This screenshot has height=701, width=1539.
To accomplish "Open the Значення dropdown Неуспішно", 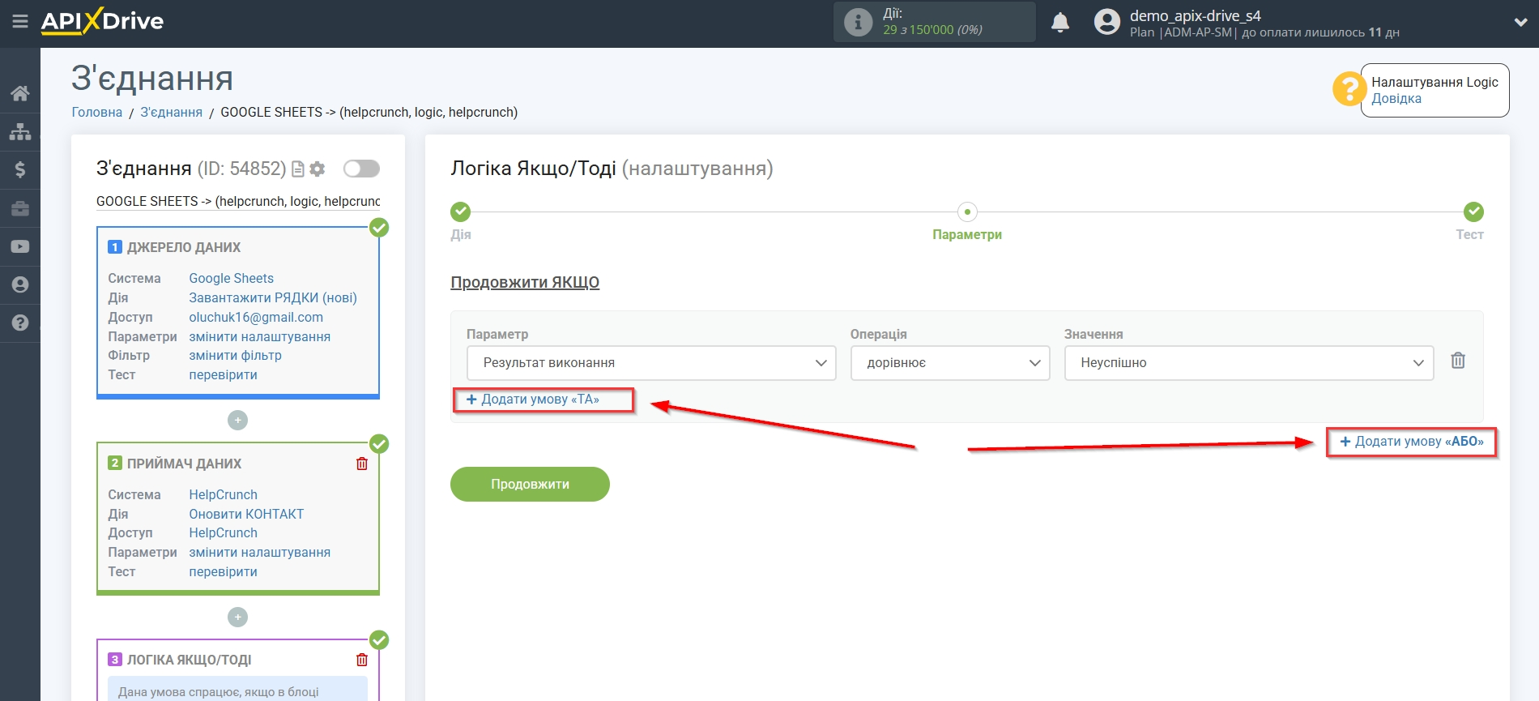I will click(x=1249, y=363).
